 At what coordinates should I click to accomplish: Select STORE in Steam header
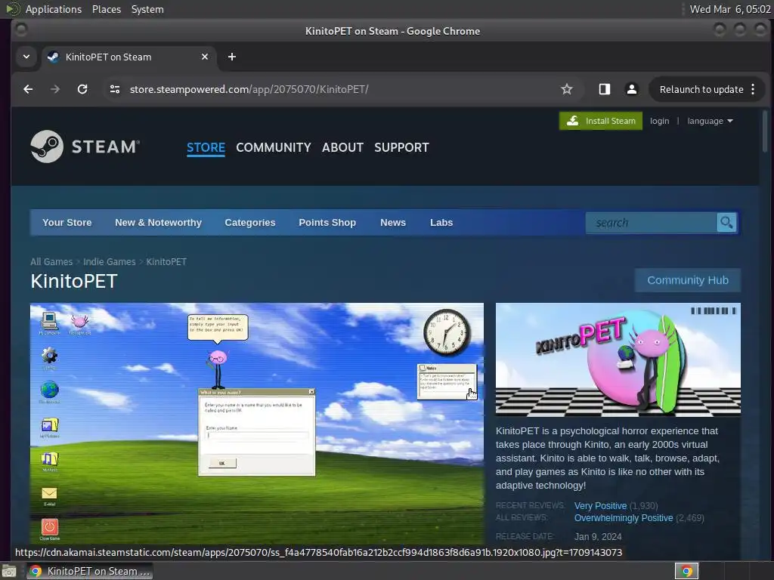pyautogui.click(x=206, y=147)
